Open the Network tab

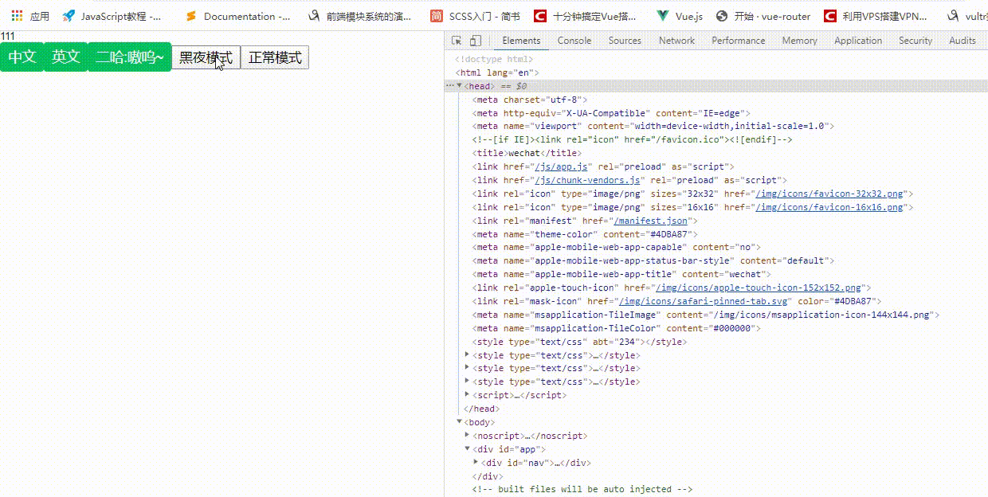(x=676, y=41)
